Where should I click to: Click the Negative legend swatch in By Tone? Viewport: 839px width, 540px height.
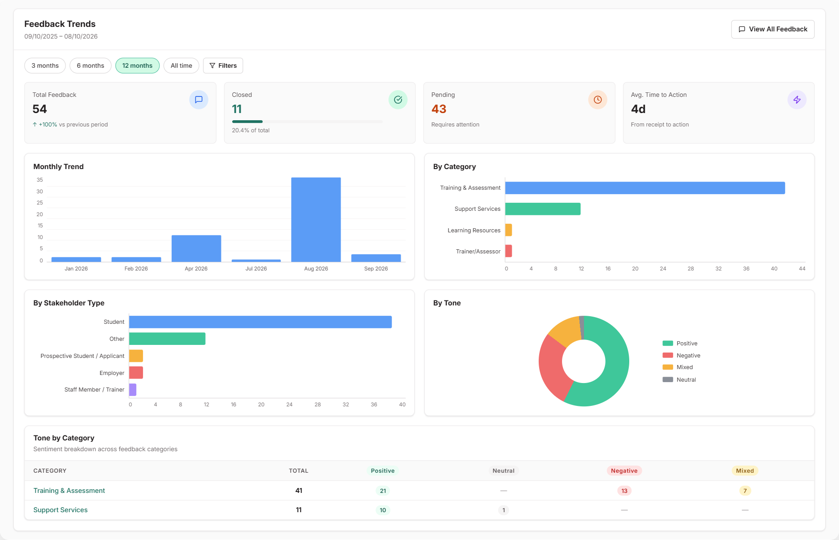[668, 355]
